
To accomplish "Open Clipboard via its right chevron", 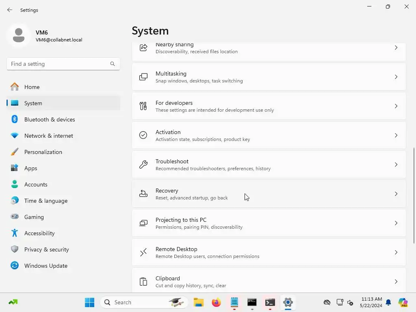I will [x=396, y=282].
